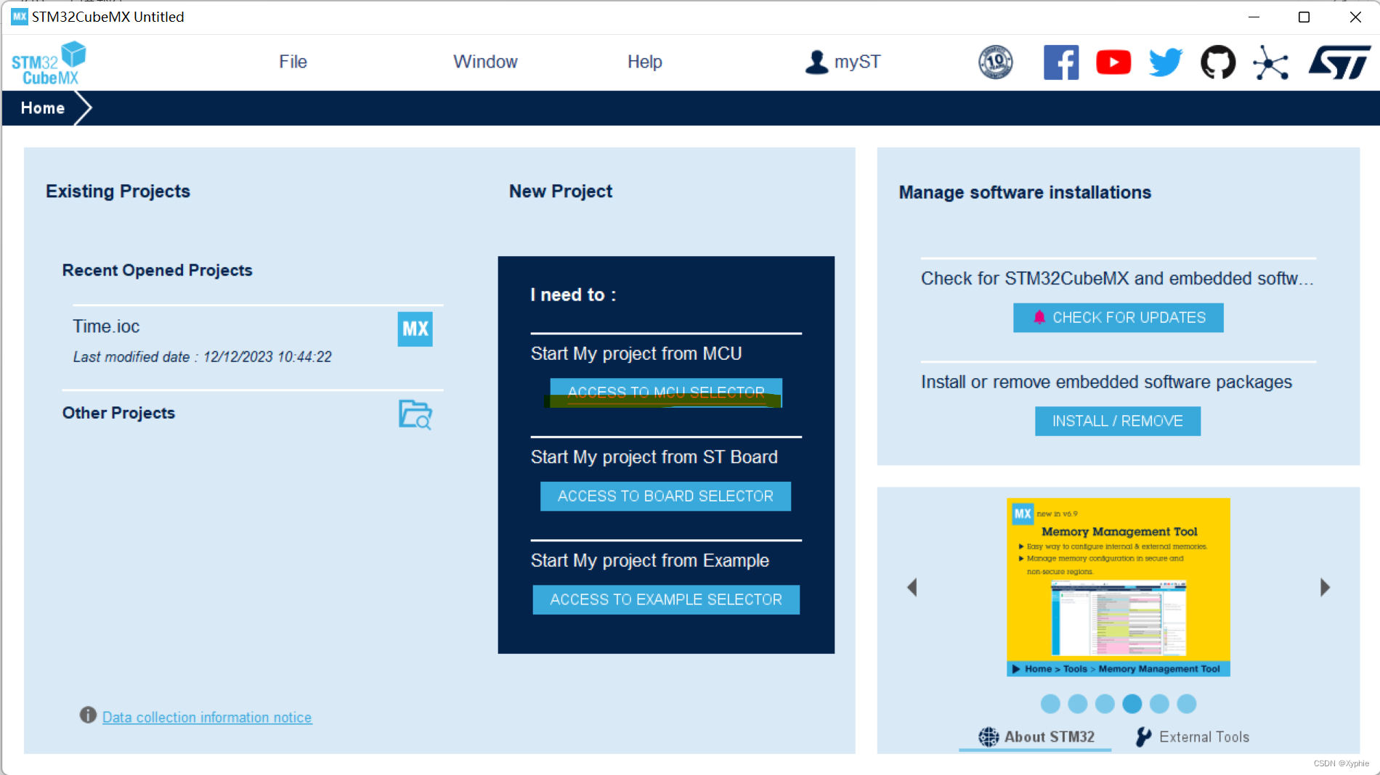The width and height of the screenshot is (1380, 775).
Task: Click the Home breadcrumb
Action: click(43, 108)
